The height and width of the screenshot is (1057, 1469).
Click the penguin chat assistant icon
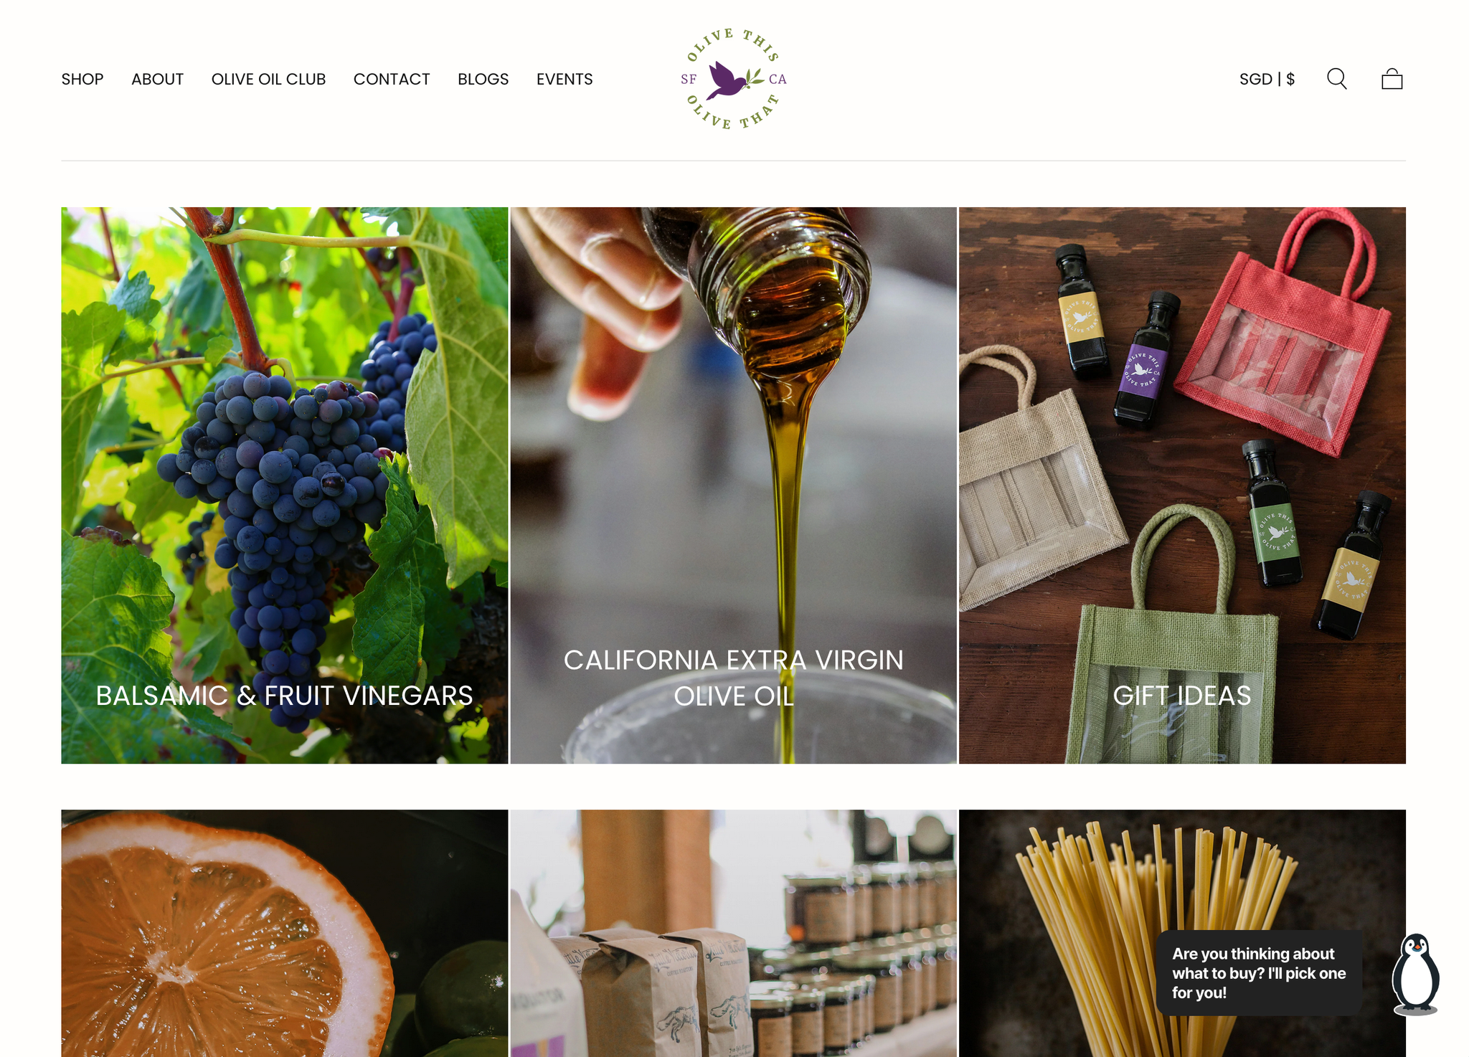pos(1415,974)
